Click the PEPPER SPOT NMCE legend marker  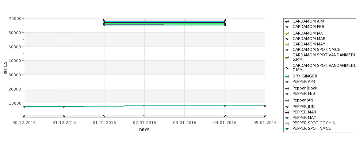pyautogui.click(x=287, y=129)
